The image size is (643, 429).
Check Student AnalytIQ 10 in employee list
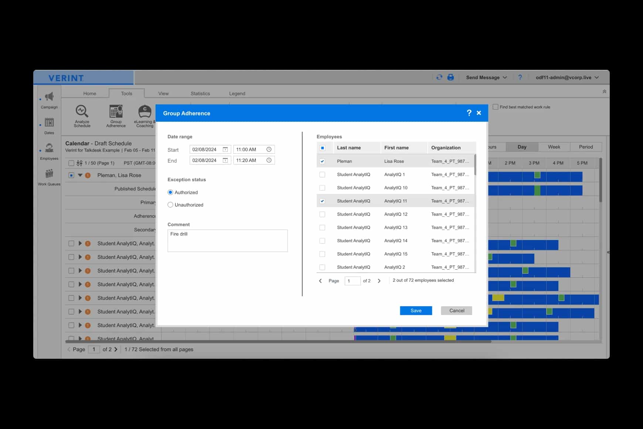(x=322, y=188)
